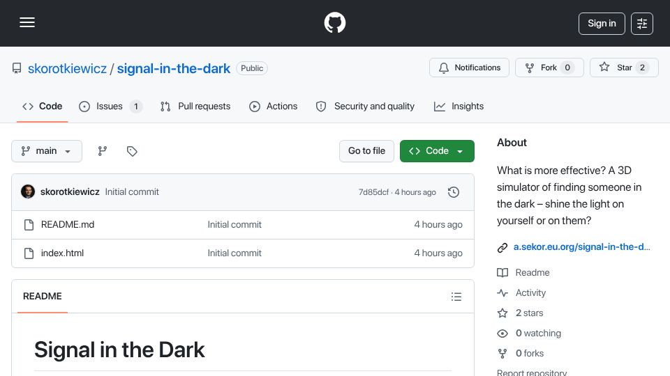Open index.html file
Image resolution: width=670 pixels, height=376 pixels.
pos(62,253)
